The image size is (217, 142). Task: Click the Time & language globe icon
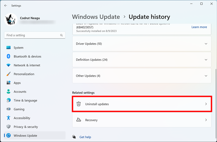[8, 100]
